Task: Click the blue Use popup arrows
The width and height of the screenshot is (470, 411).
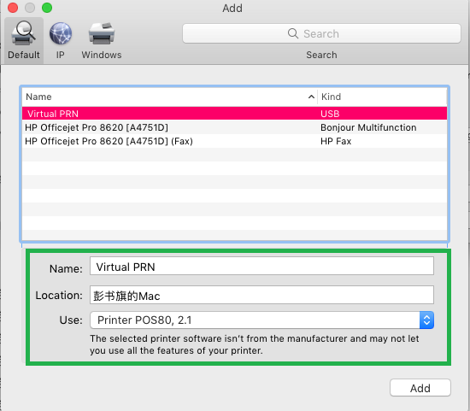Action: [x=426, y=320]
